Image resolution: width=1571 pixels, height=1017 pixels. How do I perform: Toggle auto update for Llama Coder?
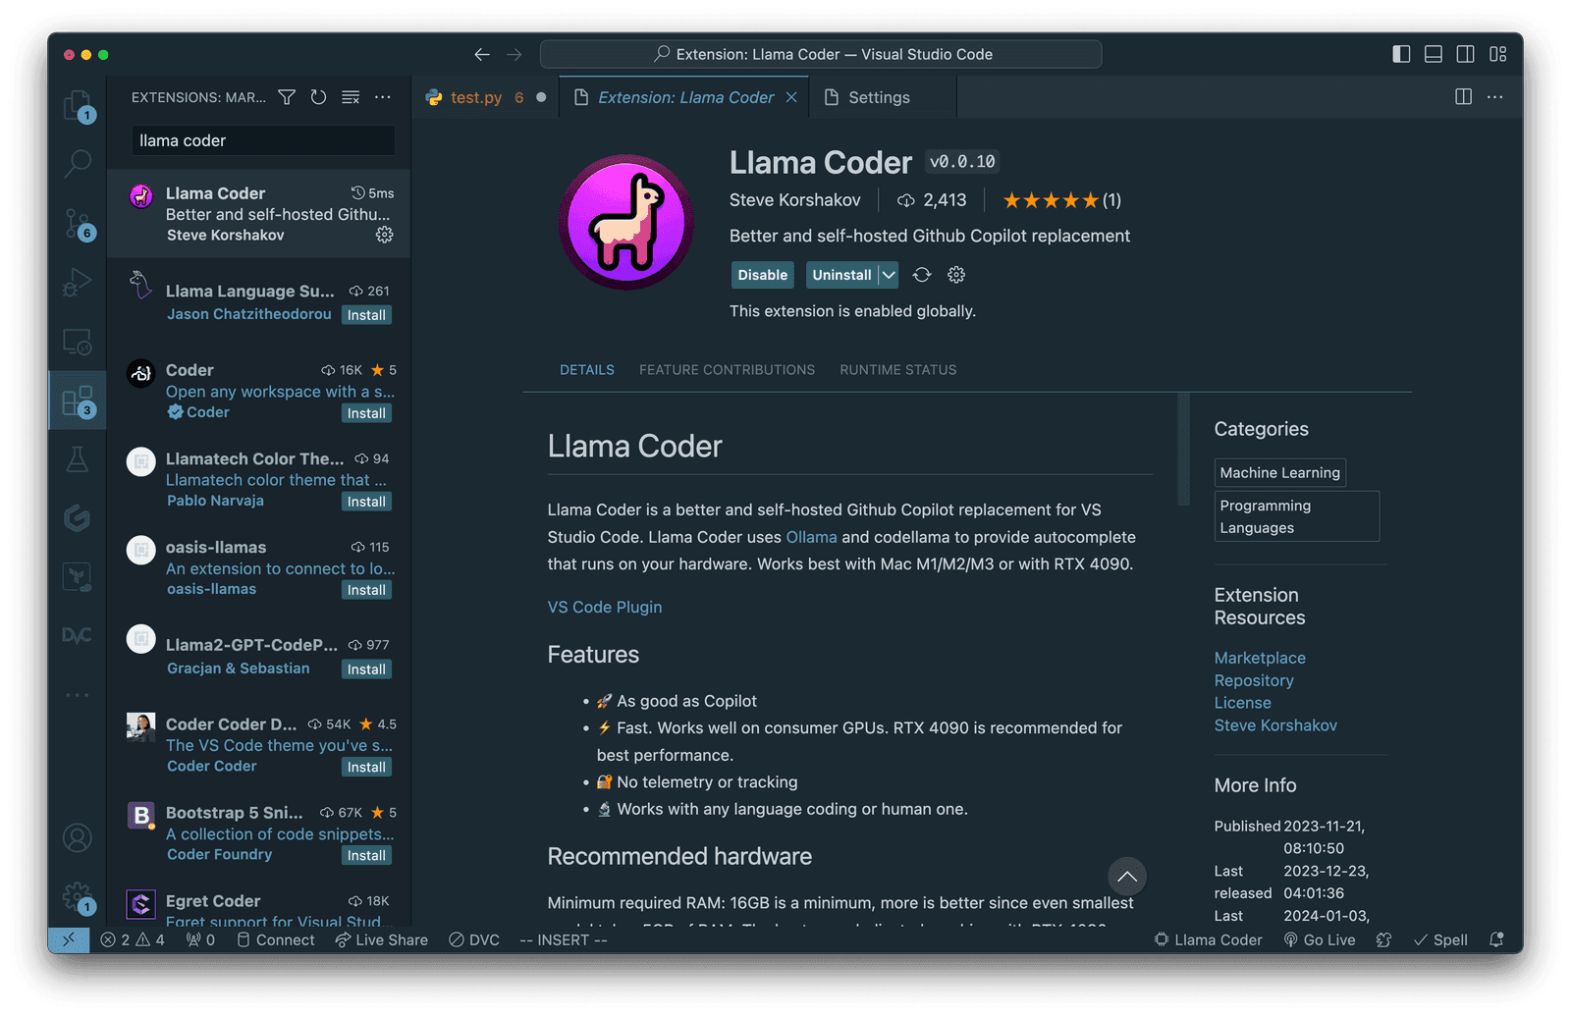pos(922,275)
